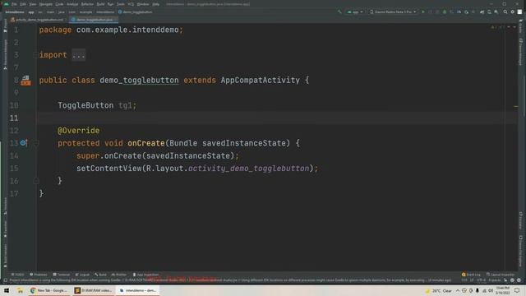The image size is (526, 296).
Task: Open the Resource Manager sidebar tab
Action: click(x=5, y=54)
